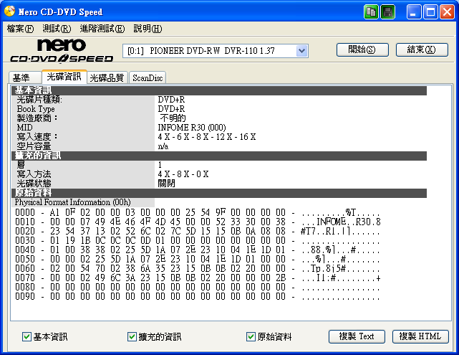Click hex row starting with 0010
The height and width of the screenshot is (355, 459).
[x=198, y=222]
